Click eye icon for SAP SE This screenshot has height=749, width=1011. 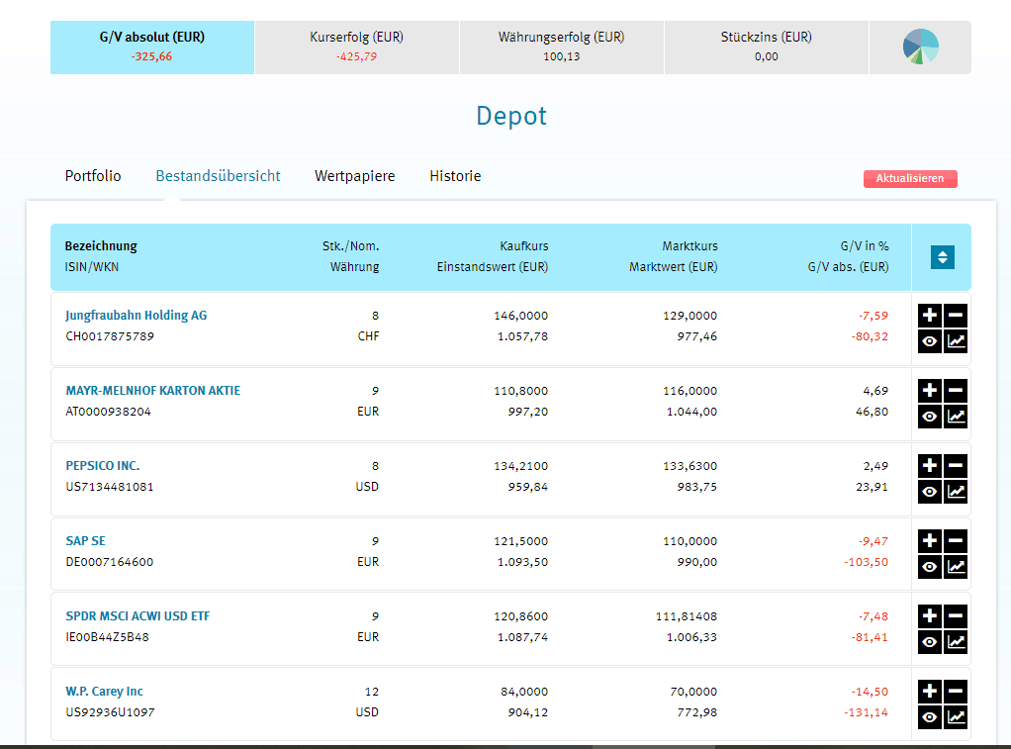coord(929,567)
